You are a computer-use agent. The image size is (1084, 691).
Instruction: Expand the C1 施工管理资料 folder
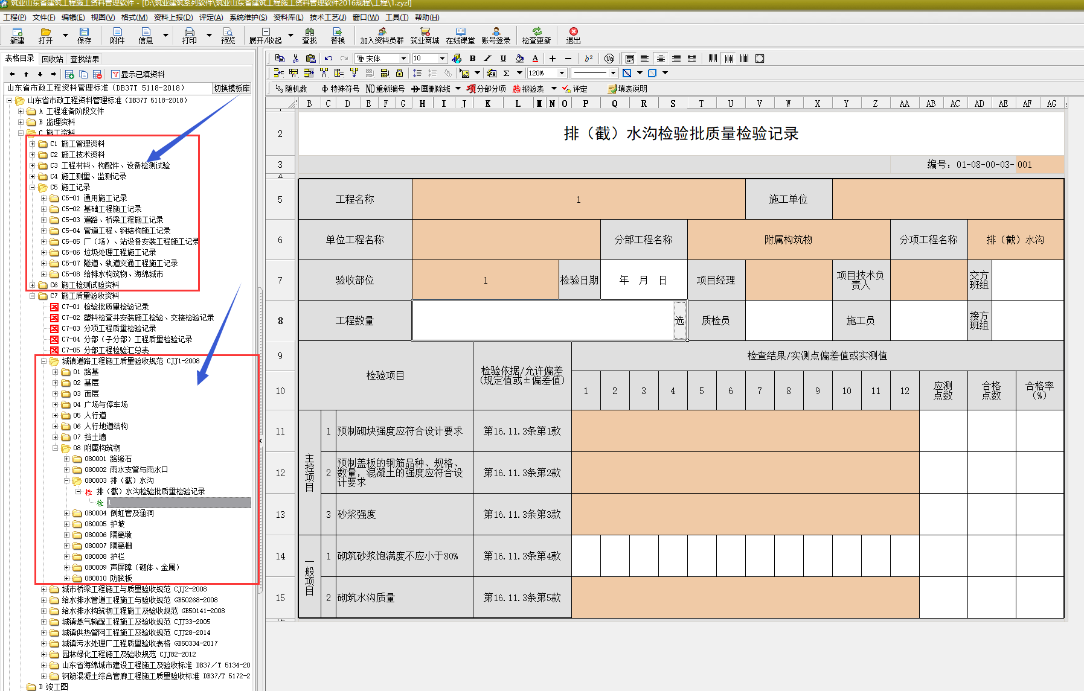click(x=33, y=144)
